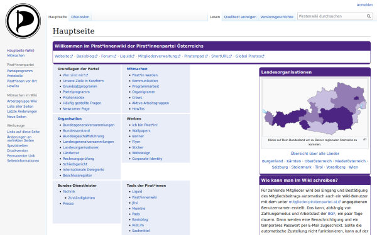
Task: Open the Corporate Identity link
Action: [147, 159]
